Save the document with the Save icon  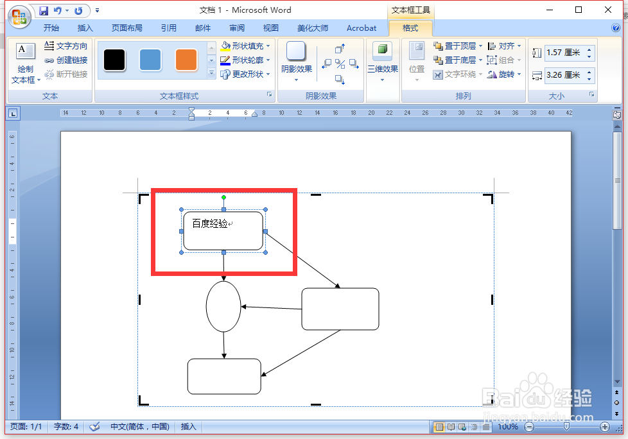pos(42,10)
